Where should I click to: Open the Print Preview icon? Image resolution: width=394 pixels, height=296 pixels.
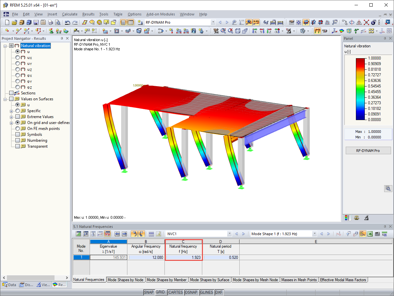pyautogui.click(x=58, y=22)
